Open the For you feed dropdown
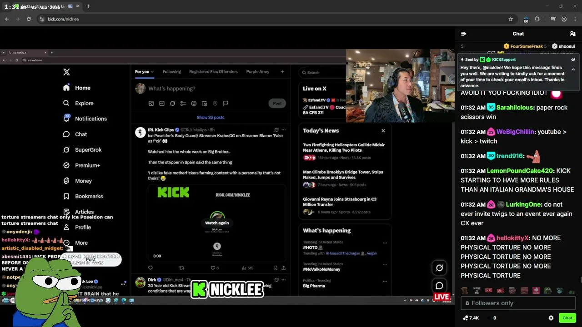582x327 pixels. tap(144, 72)
